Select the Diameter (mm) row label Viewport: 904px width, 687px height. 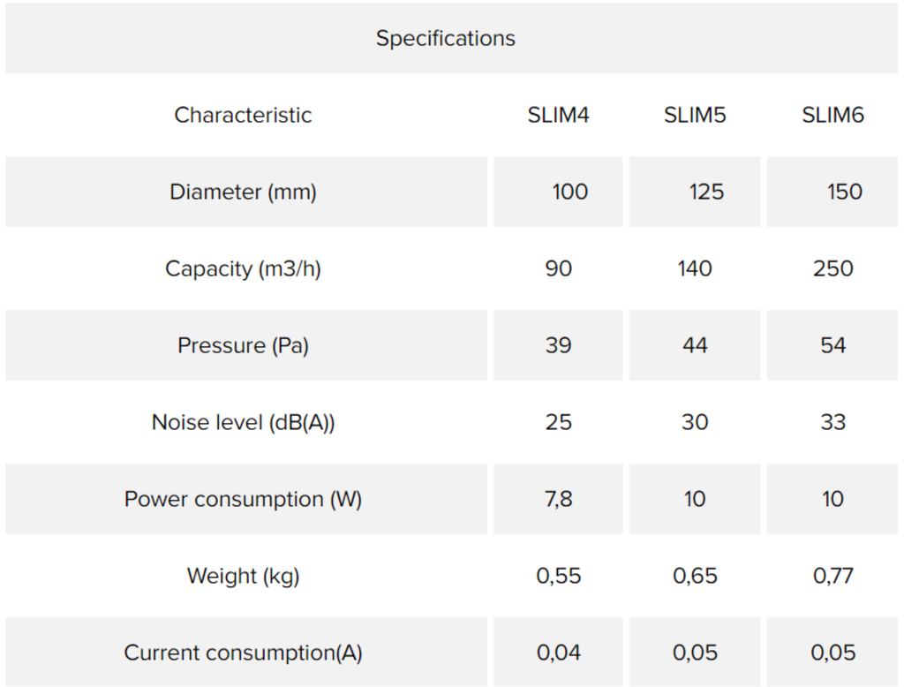243,193
